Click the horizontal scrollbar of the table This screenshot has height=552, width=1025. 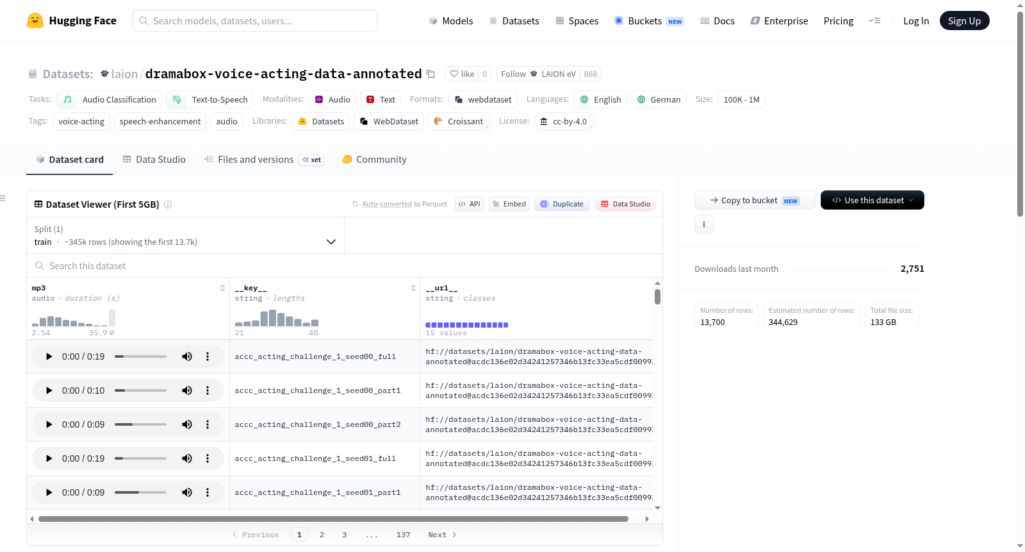click(x=333, y=519)
